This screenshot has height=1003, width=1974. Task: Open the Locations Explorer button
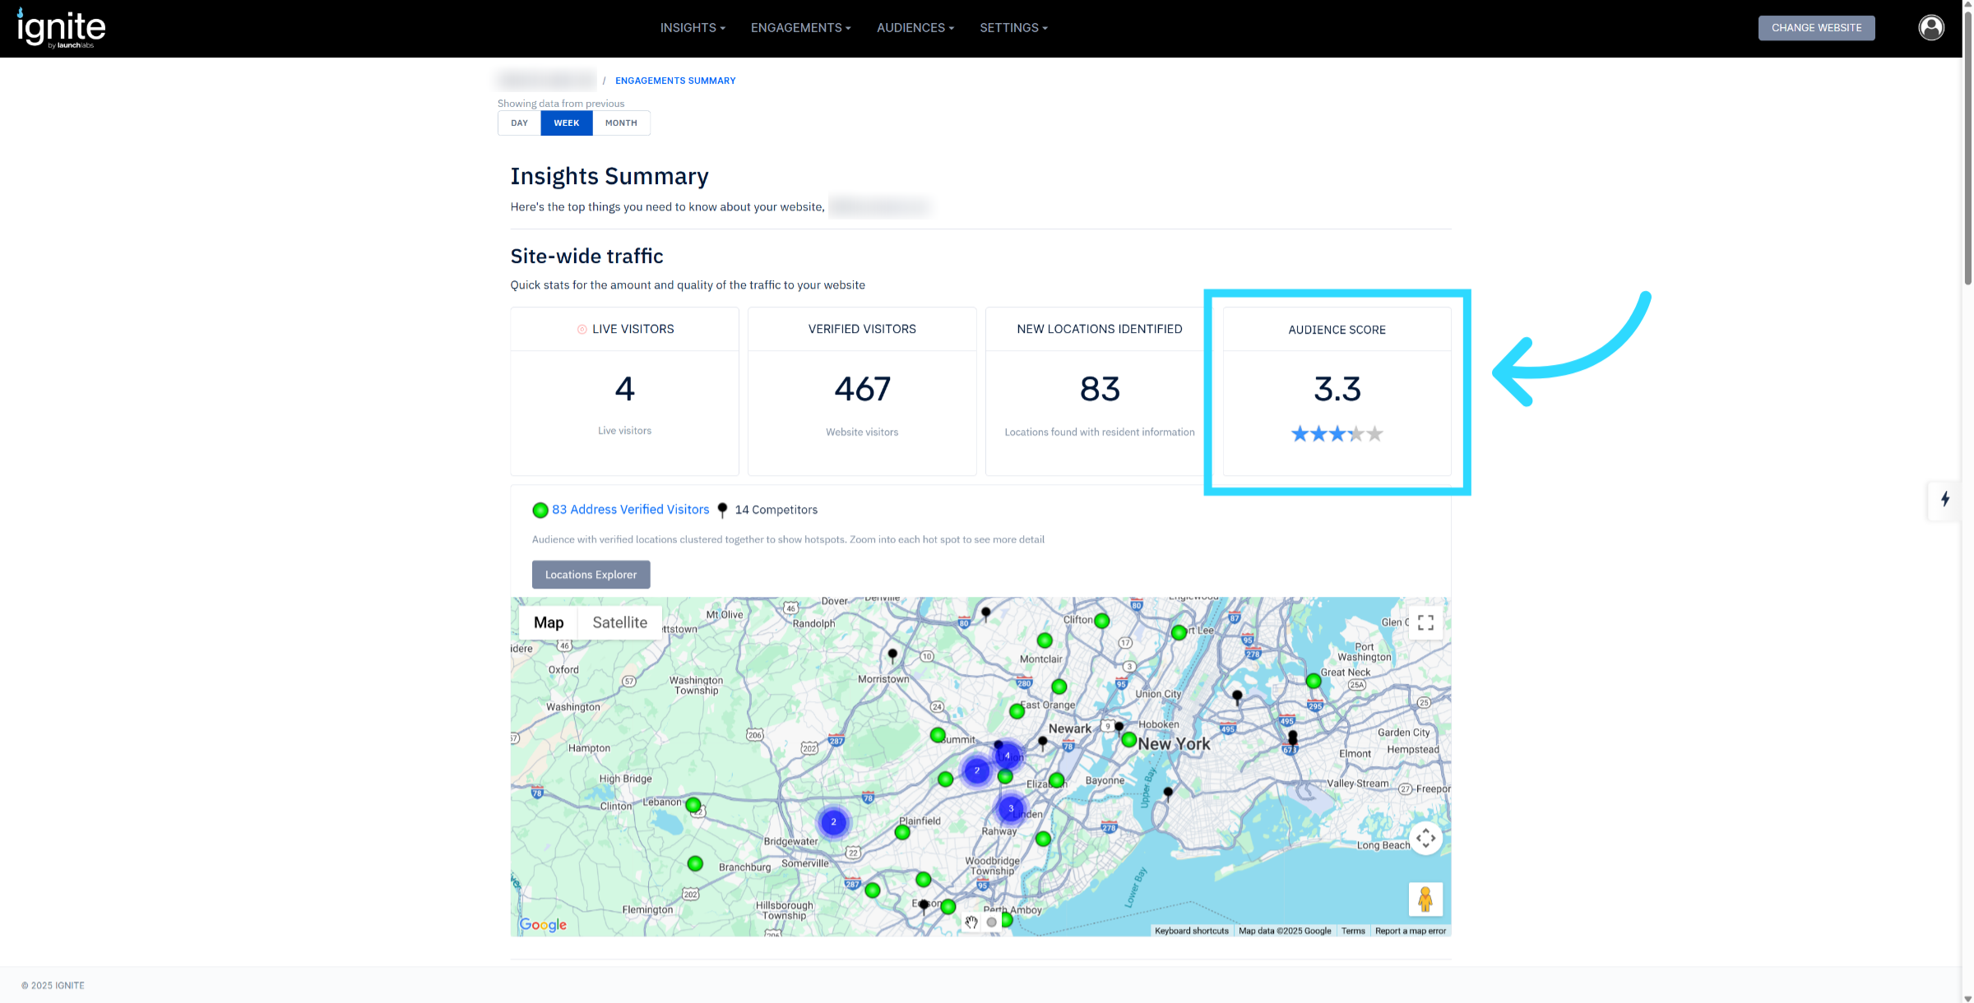[591, 575]
